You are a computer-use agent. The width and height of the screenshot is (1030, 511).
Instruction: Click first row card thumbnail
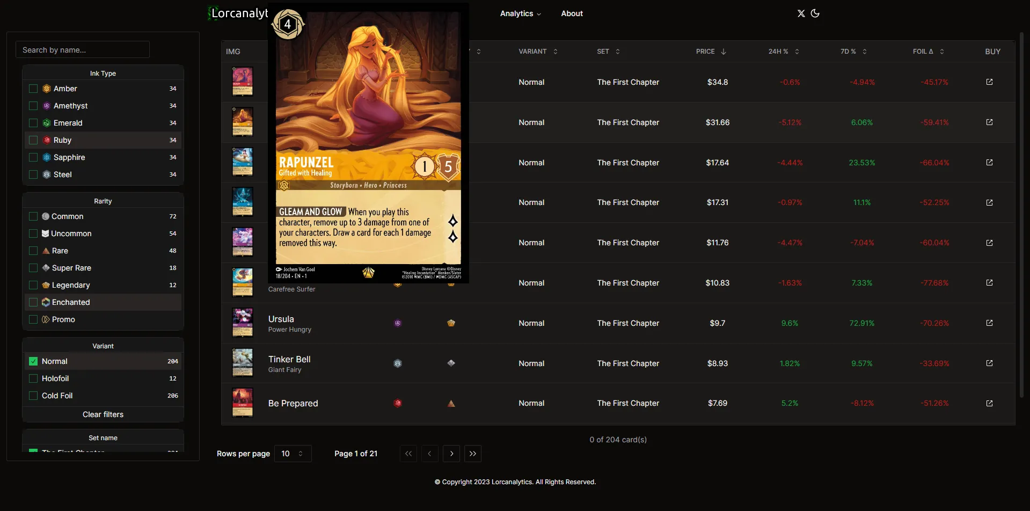tap(243, 82)
